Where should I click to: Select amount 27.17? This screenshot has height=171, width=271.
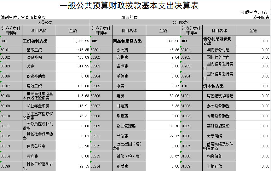coord(163,136)
